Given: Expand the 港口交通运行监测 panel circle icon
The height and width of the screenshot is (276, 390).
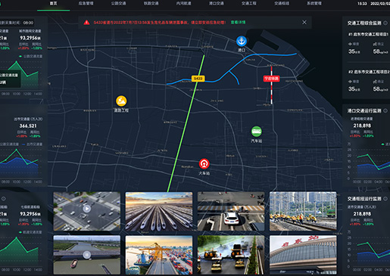Looking at the screenshot, I should [x=385, y=110].
